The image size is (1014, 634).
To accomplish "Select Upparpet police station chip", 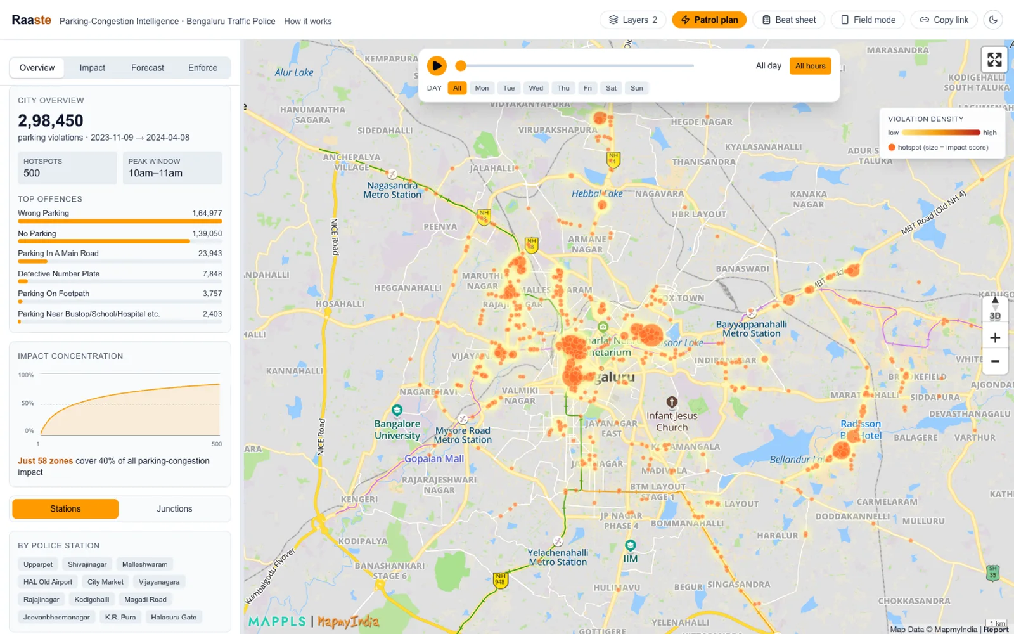I will [38, 564].
